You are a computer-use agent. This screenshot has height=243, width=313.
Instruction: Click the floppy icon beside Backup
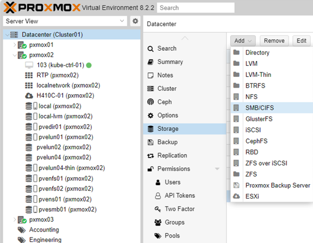pos(151,142)
